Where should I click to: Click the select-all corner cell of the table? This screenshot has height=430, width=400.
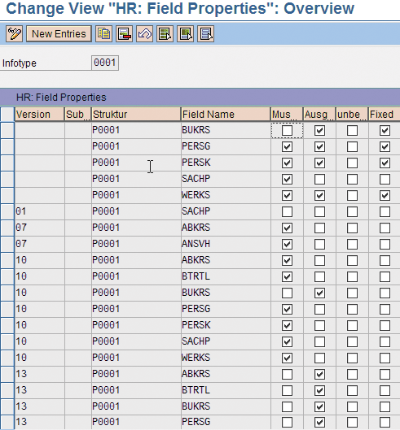[x=7, y=115]
